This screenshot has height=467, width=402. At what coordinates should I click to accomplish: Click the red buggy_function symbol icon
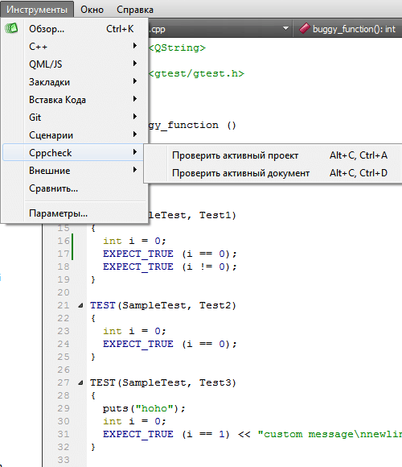coord(304,29)
